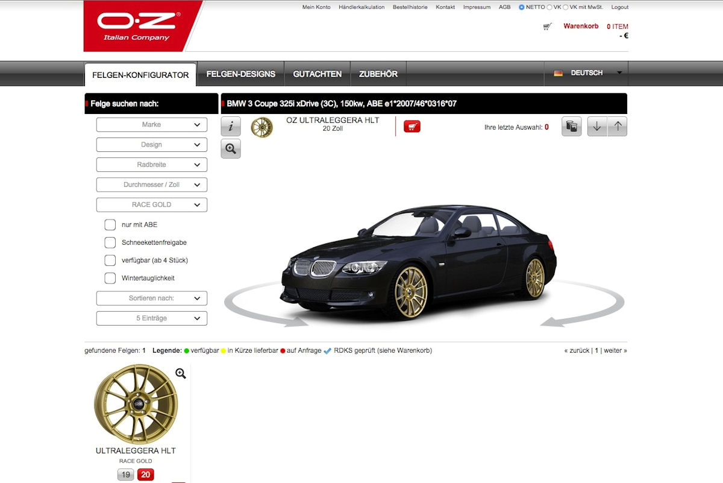This screenshot has height=483, width=723.
Task: Tick the Schneekettenfreigabe checkbox
Action: coord(110,242)
